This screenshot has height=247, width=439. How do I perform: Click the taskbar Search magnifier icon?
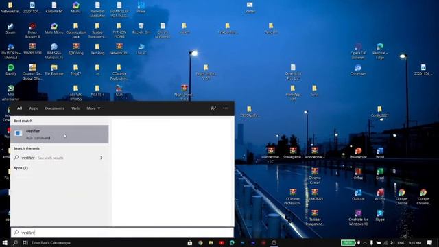[x=15, y=242]
